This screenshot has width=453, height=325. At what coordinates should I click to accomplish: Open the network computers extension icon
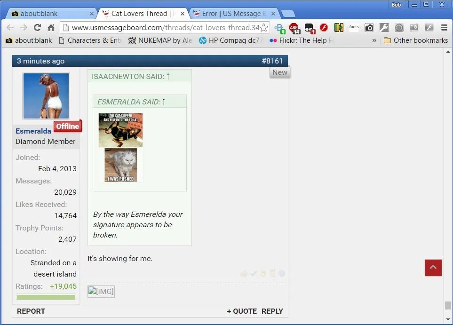(x=280, y=28)
